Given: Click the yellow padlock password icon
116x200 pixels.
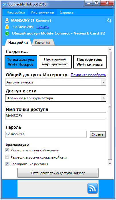Looking at the screenshot, I should (x=7, y=27).
